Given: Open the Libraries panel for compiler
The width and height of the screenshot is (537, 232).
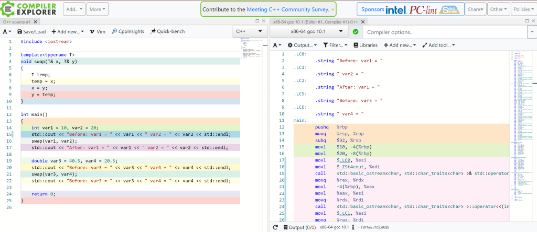Looking at the screenshot, I should pyautogui.click(x=364, y=45).
